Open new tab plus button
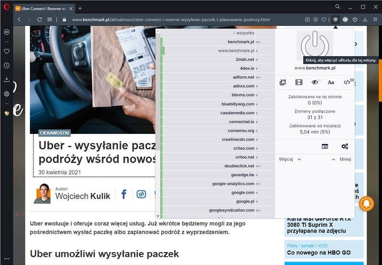This screenshot has height=265, width=382. (x=80, y=9)
